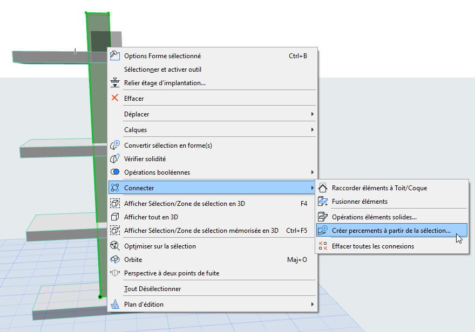This screenshot has width=475, height=332.
Task: Click the Ctrl+B shortcut label
Action: [x=298, y=56]
